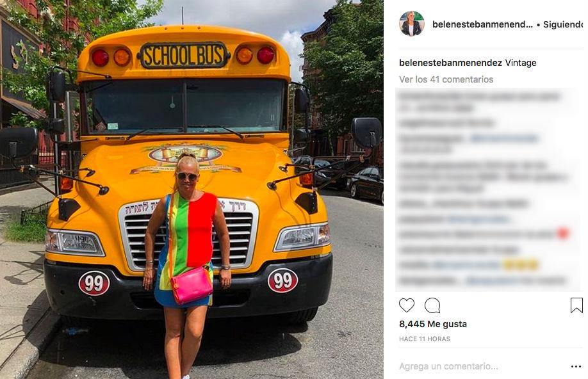Toggle the Siguiendo follow status
The image size is (588, 379).
click(562, 24)
